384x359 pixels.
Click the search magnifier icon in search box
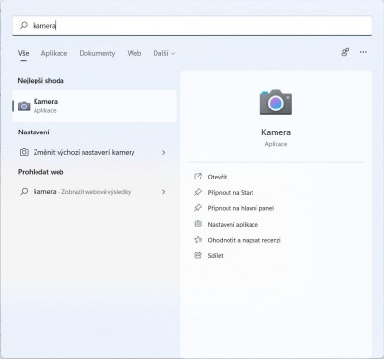click(x=24, y=25)
